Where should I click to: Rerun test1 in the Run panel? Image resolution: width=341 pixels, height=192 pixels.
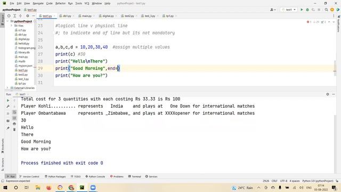[8, 100]
